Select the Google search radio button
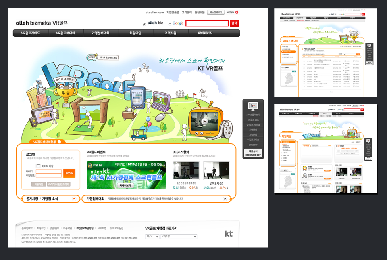The height and width of the screenshot is (260, 387). 170,25
